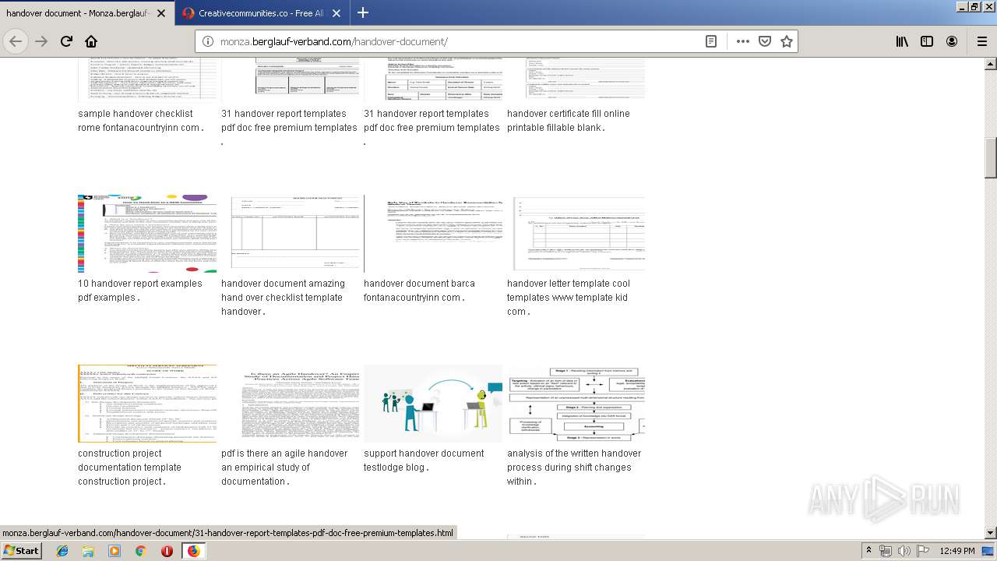View shift change flowchart thumbnail

[x=576, y=403]
